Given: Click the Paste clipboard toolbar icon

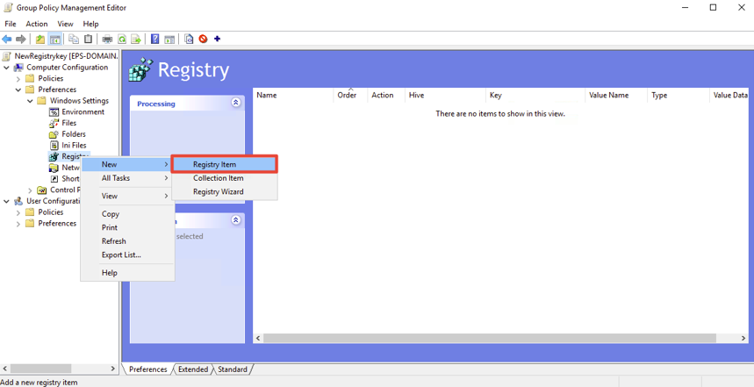Looking at the screenshot, I should (x=88, y=39).
